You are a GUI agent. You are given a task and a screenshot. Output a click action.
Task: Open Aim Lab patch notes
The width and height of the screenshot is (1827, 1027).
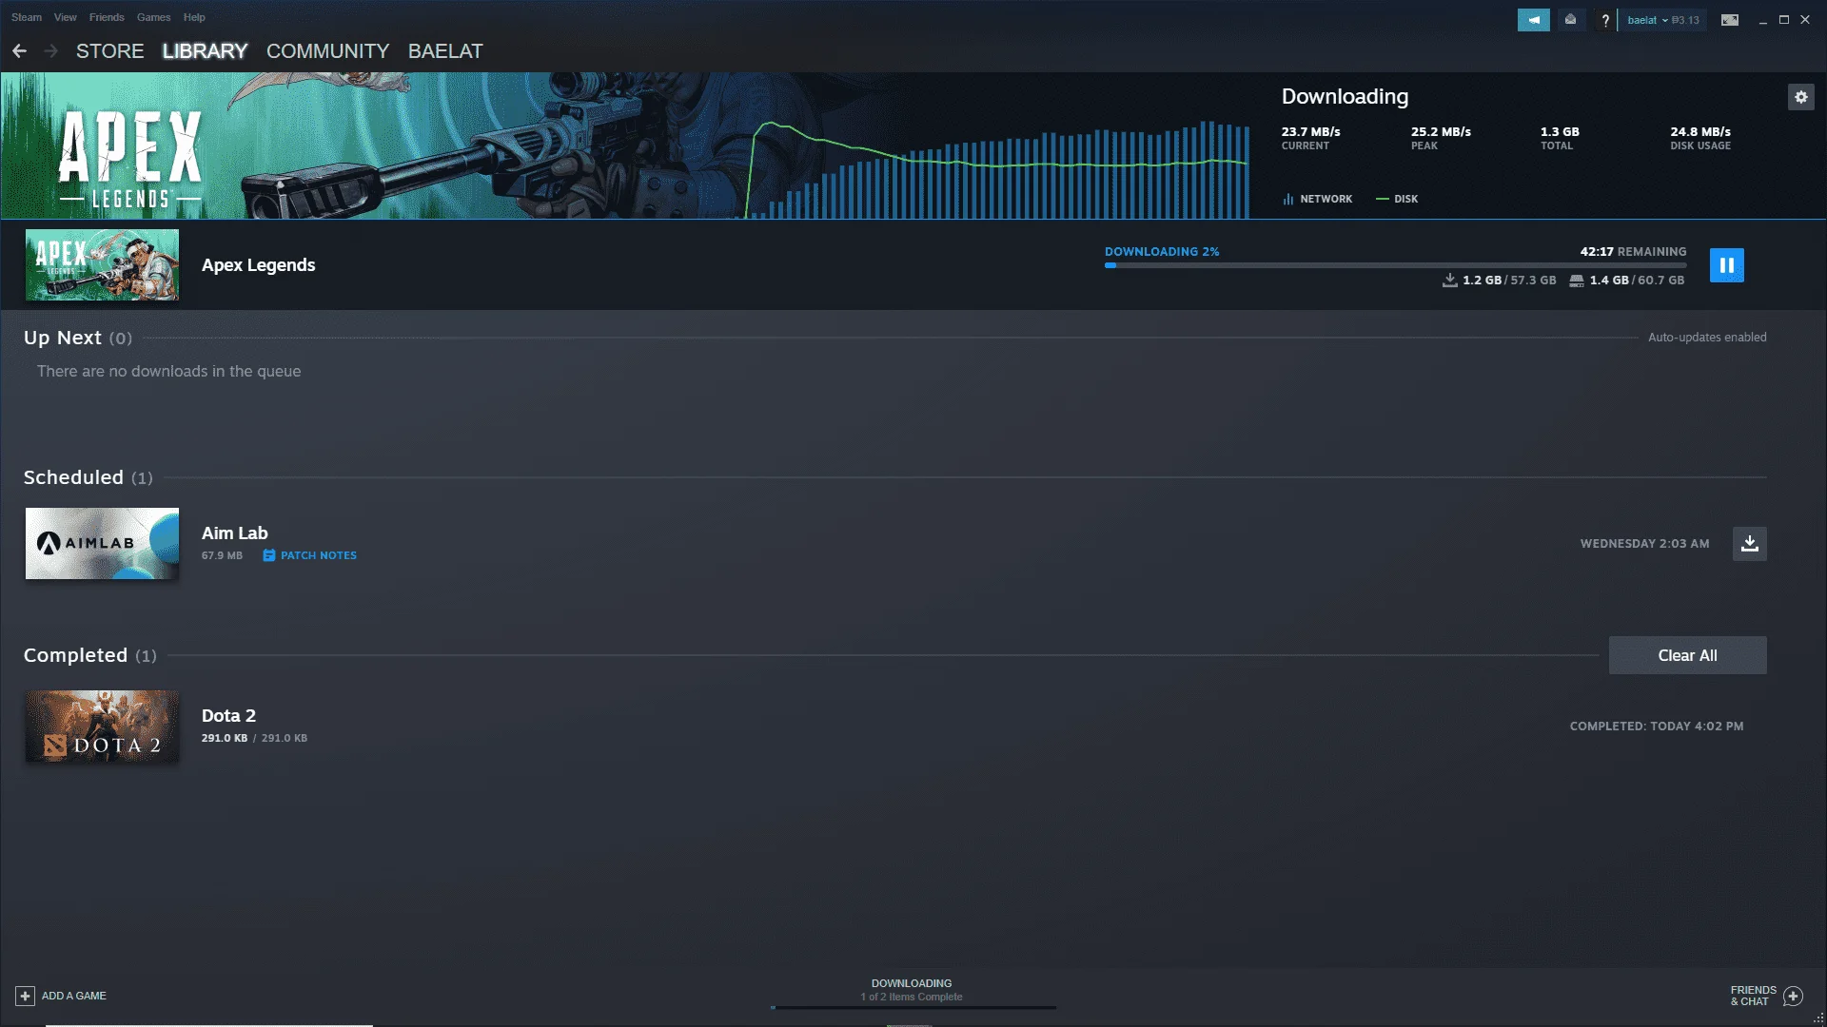pos(309,555)
